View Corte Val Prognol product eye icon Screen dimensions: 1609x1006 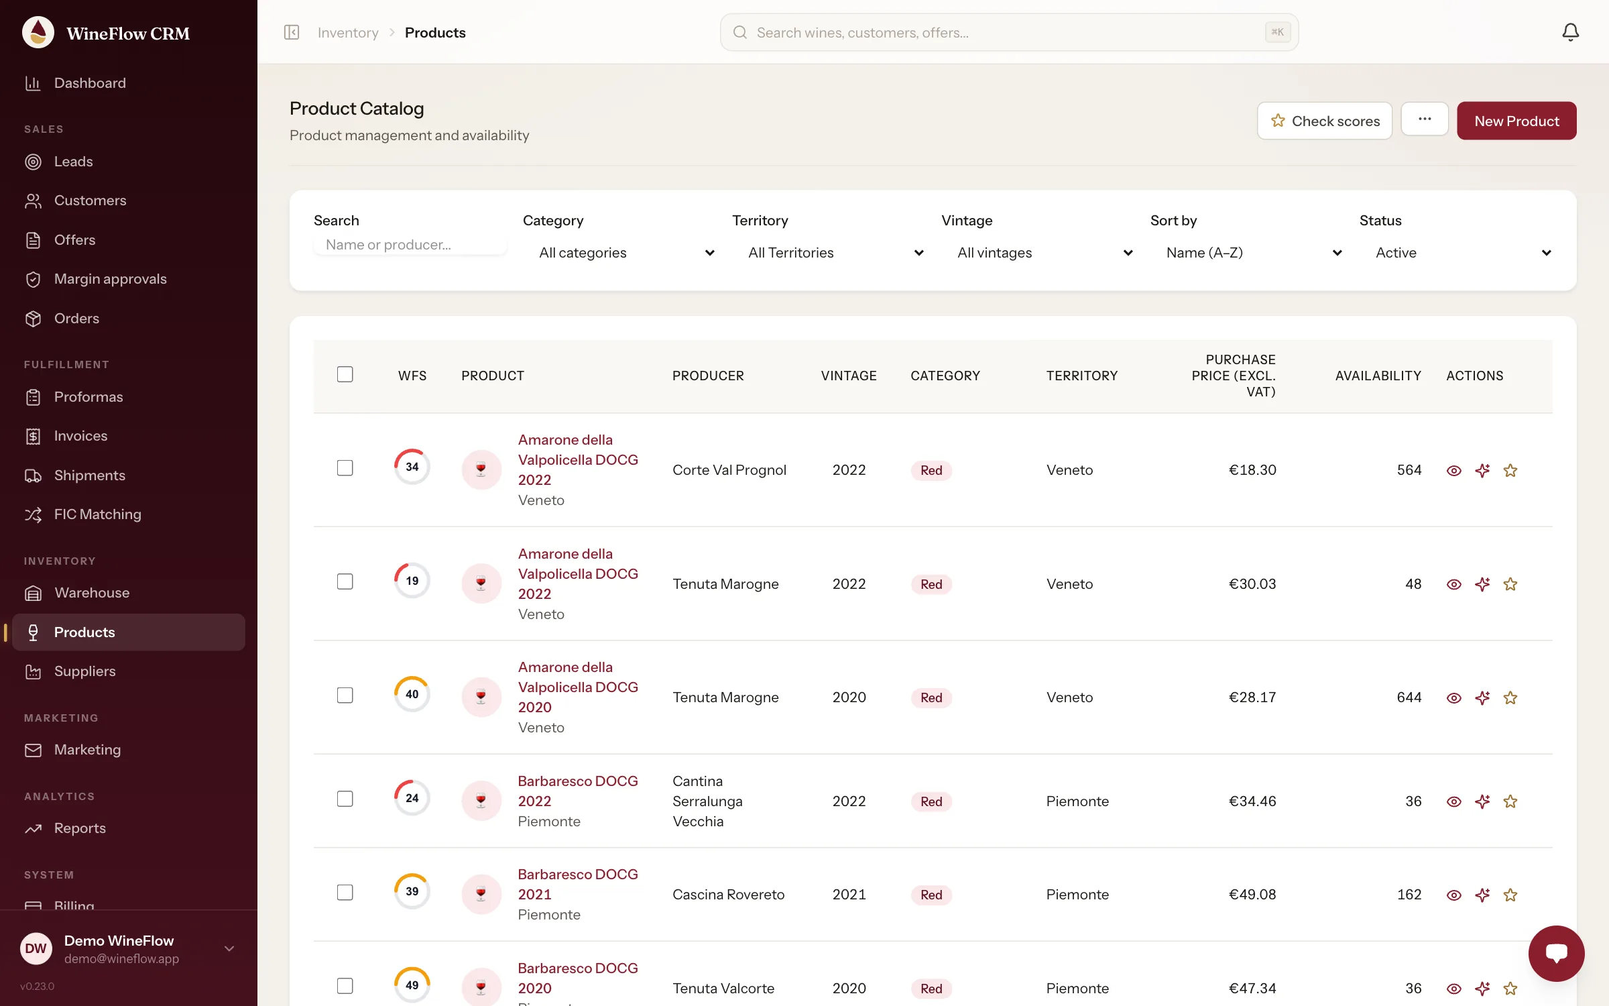1453,470
